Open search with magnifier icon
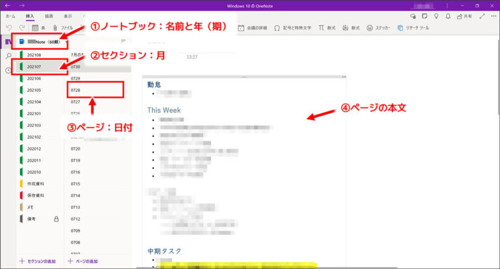The image size is (500, 269). (8, 56)
